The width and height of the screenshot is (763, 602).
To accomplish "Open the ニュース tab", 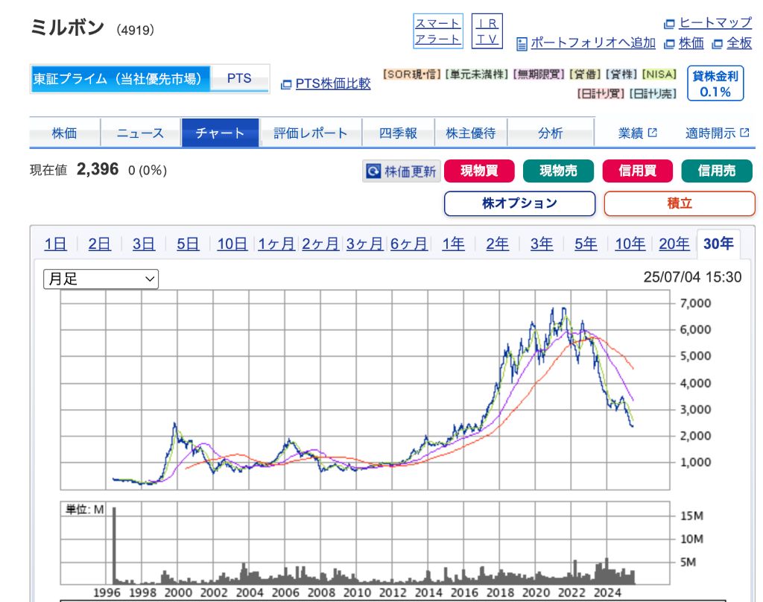I will click(141, 133).
